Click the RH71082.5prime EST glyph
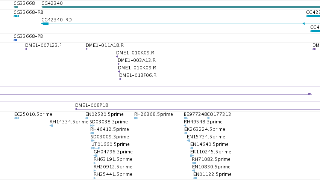The width and height of the screenshot is (320, 180). [x=194, y=163]
